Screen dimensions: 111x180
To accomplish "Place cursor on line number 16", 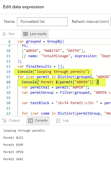I will point(8,82).
